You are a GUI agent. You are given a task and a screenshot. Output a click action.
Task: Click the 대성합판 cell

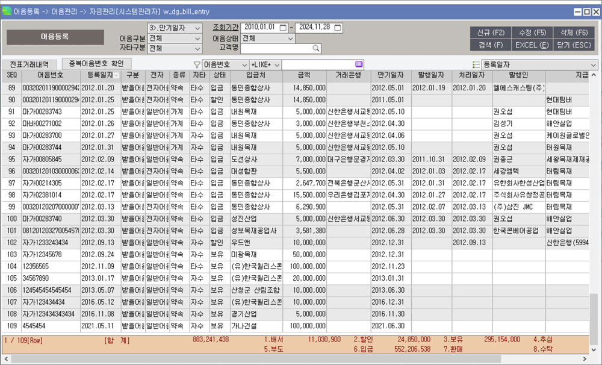pyautogui.click(x=256, y=172)
